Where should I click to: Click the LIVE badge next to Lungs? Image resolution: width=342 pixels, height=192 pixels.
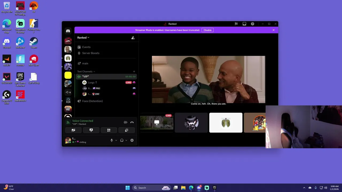click(x=129, y=82)
